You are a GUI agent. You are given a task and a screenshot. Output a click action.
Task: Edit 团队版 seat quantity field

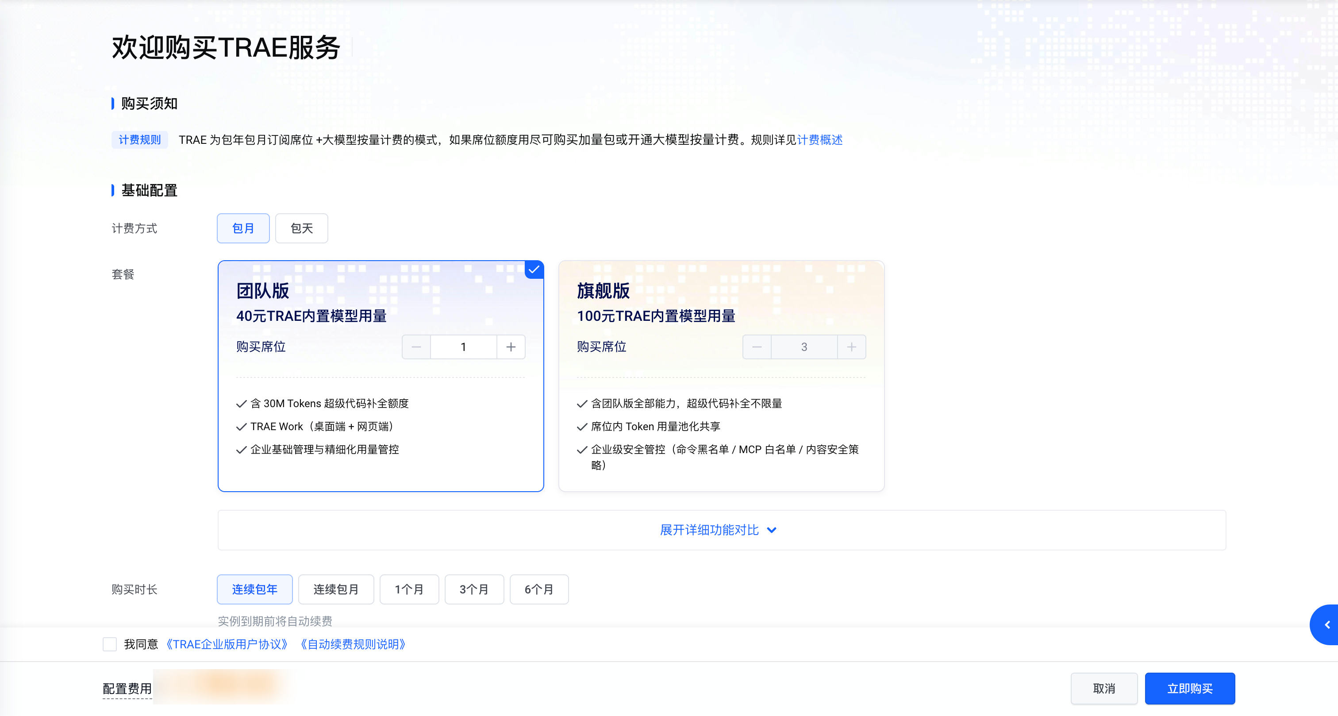tap(463, 347)
